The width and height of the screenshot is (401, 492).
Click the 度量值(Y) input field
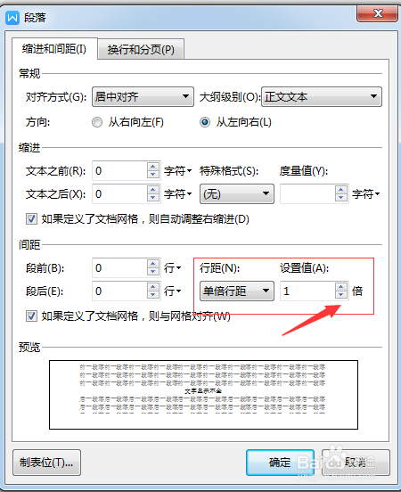click(x=307, y=194)
